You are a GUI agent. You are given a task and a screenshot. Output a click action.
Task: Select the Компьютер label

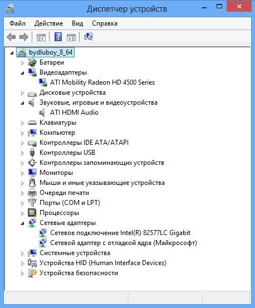click(57, 133)
